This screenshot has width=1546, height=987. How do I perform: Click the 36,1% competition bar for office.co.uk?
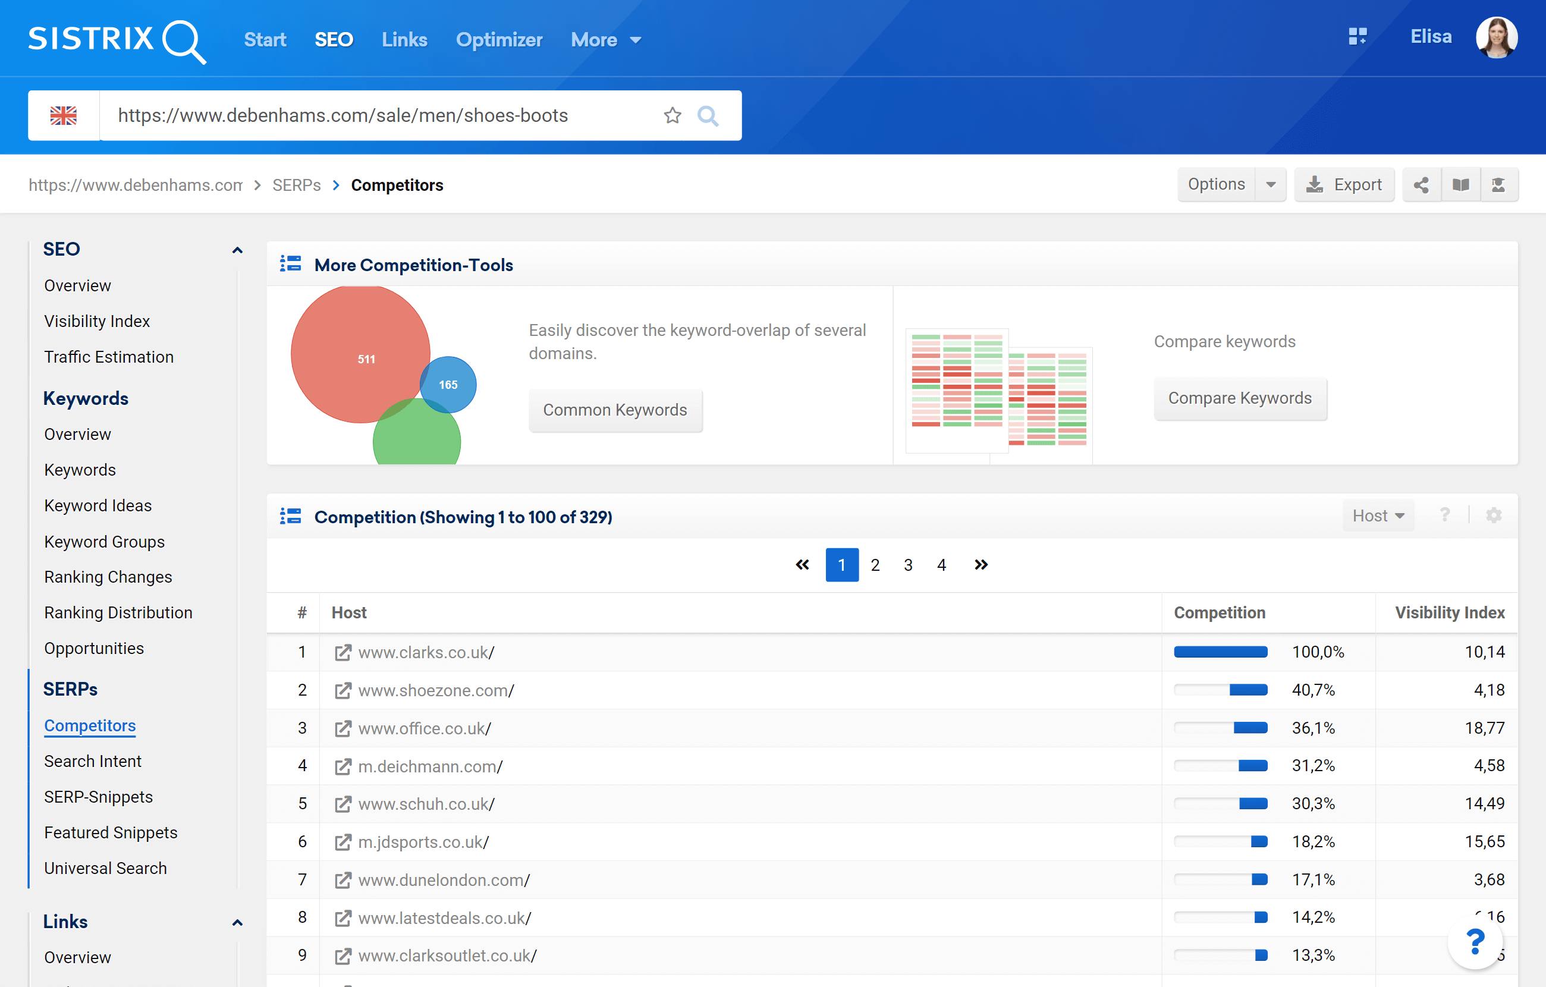tap(1220, 728)
